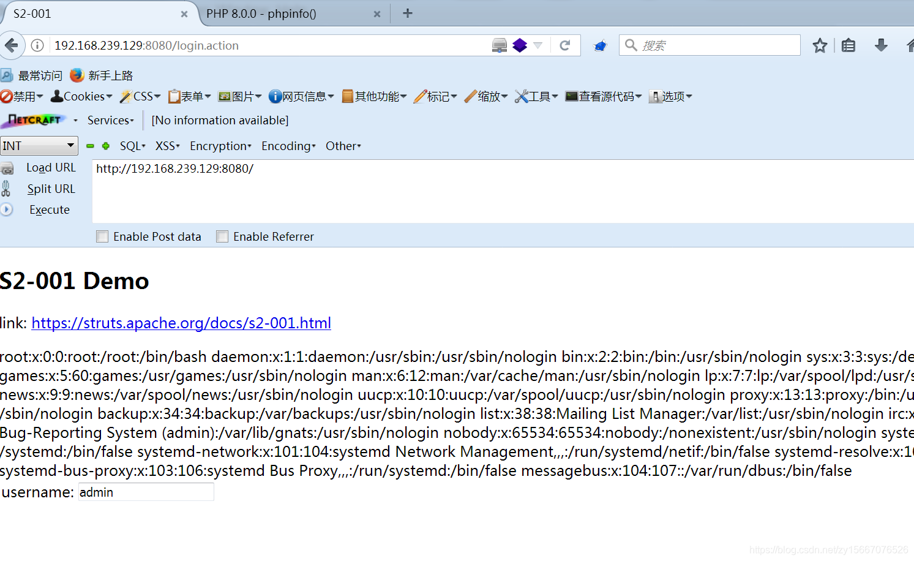Viewport: 914px width, 561px height.
Task: Open the Cookies menu
Action: point(81,96)
